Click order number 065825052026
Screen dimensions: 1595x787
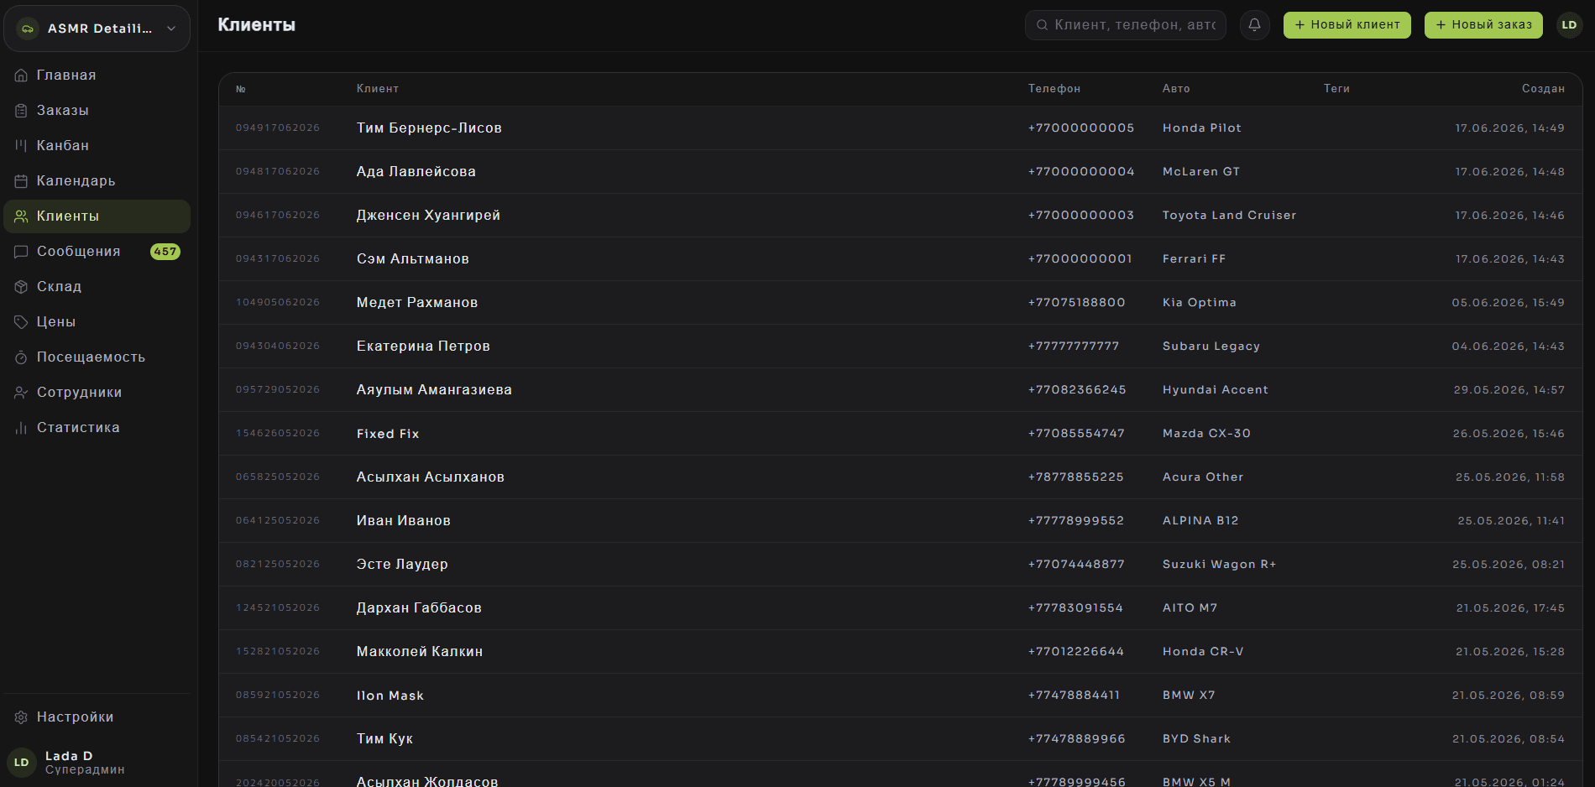point(278,477)
